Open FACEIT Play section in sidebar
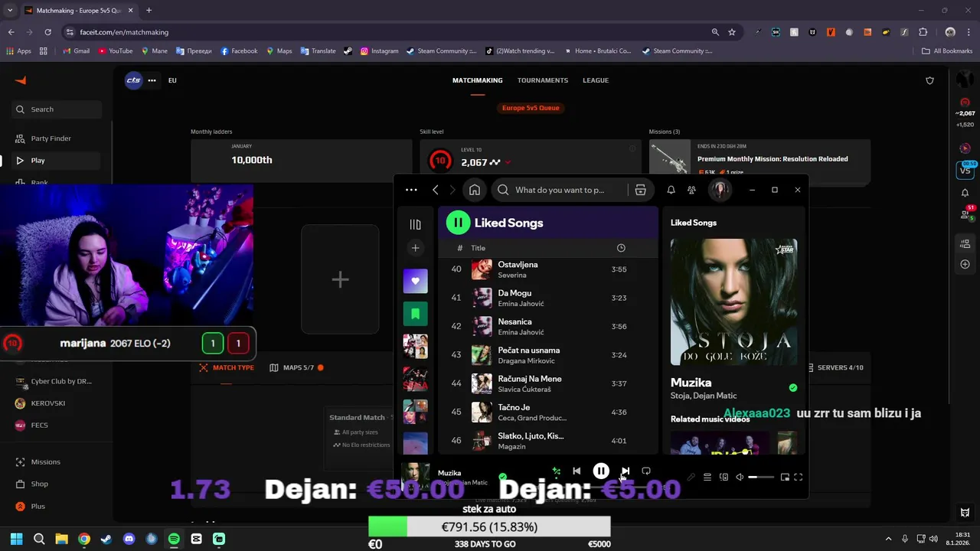This screenshot has height=551, width=980. tap(55, 161)
